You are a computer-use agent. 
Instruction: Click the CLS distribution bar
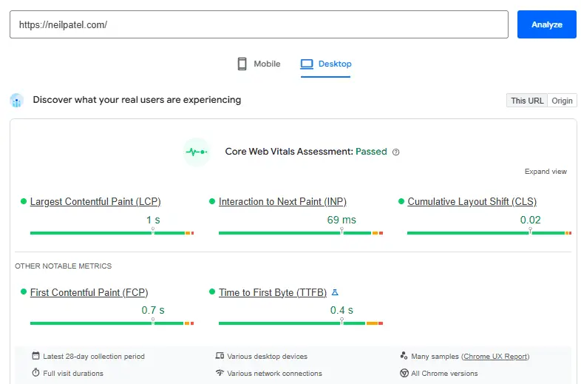tap(489, 233)
